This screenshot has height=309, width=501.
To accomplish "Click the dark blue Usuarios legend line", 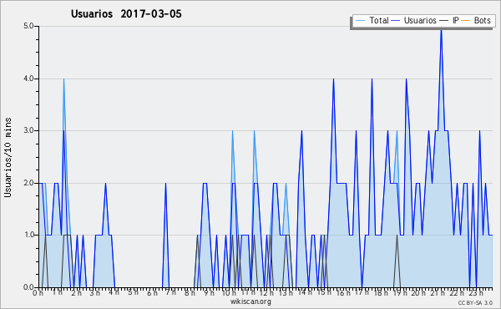I will (396, 21).
